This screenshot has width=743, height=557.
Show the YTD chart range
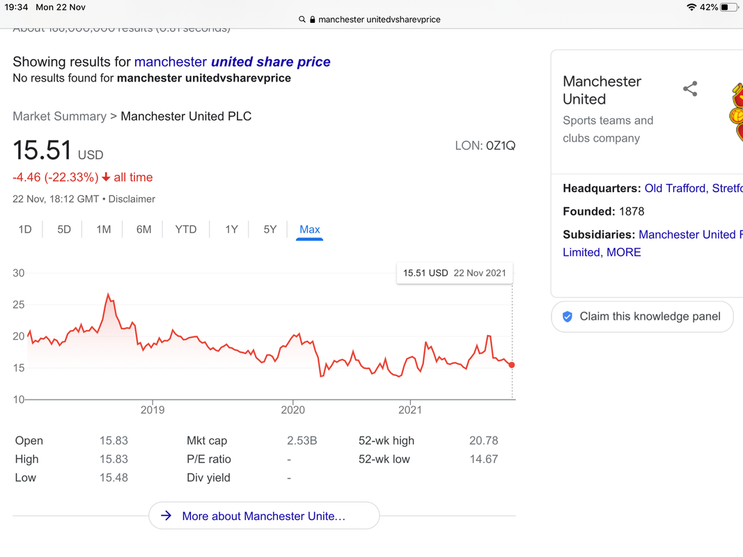click(x=185, y=230)
